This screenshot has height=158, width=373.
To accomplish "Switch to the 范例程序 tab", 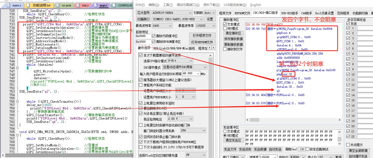I will click(x=343, y=13).
